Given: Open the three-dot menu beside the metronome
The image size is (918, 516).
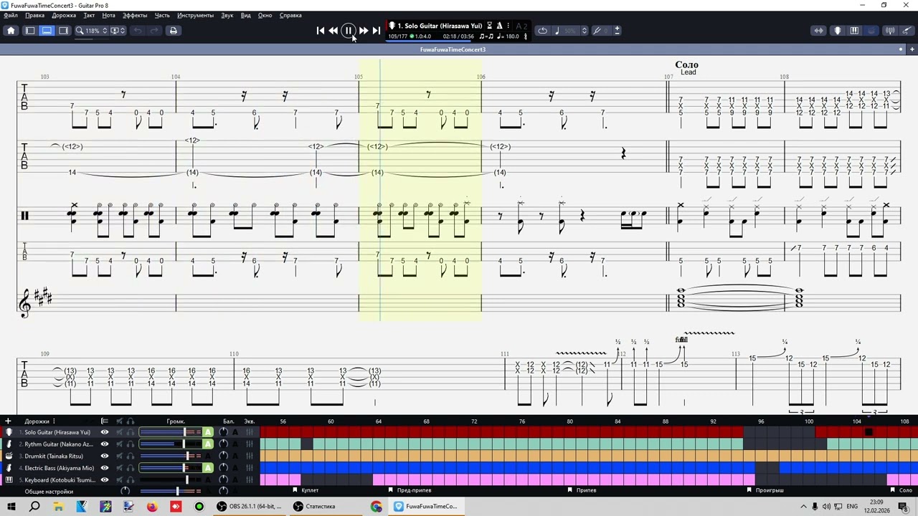Looking at the screenshot, I should [508, 26].
